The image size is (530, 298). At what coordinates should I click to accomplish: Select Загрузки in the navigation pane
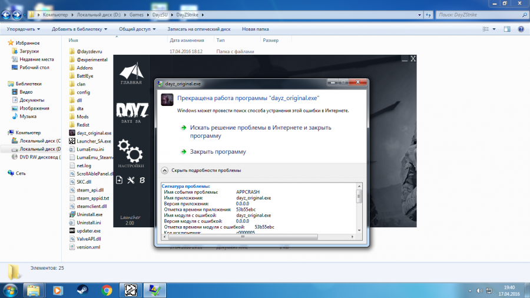pyautogui.click(x=28, y=51)
